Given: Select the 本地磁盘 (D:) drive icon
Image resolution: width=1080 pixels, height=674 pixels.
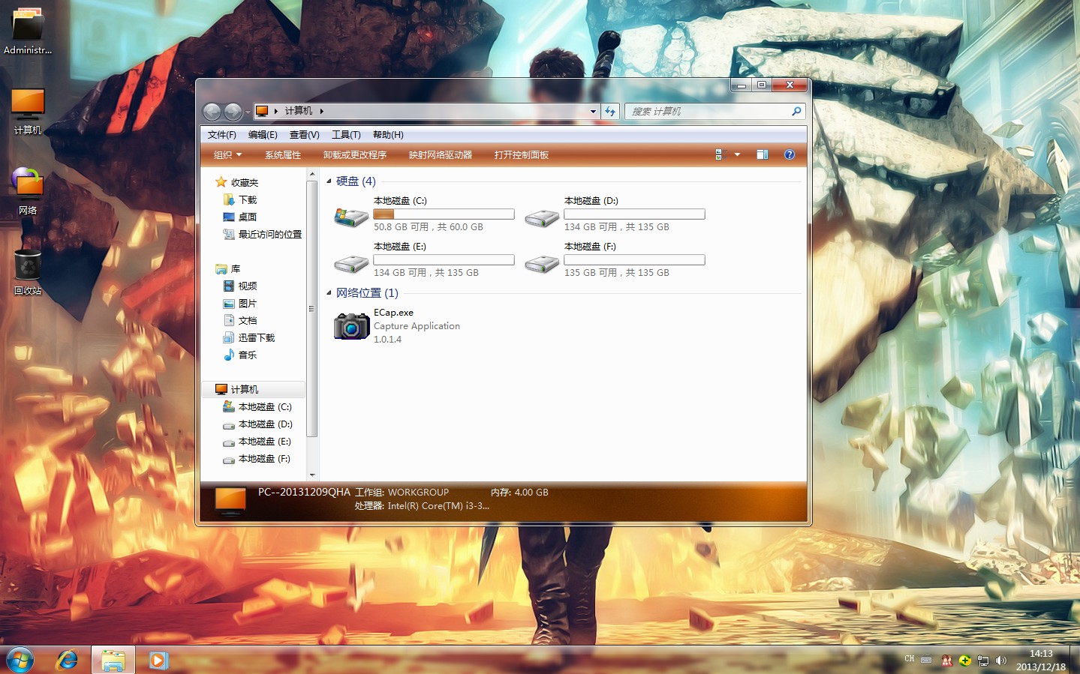Looking at the screenshot, I should pos(542,218).
